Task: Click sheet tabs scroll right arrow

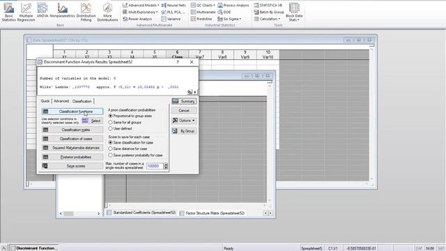Action: coord(270,213)
